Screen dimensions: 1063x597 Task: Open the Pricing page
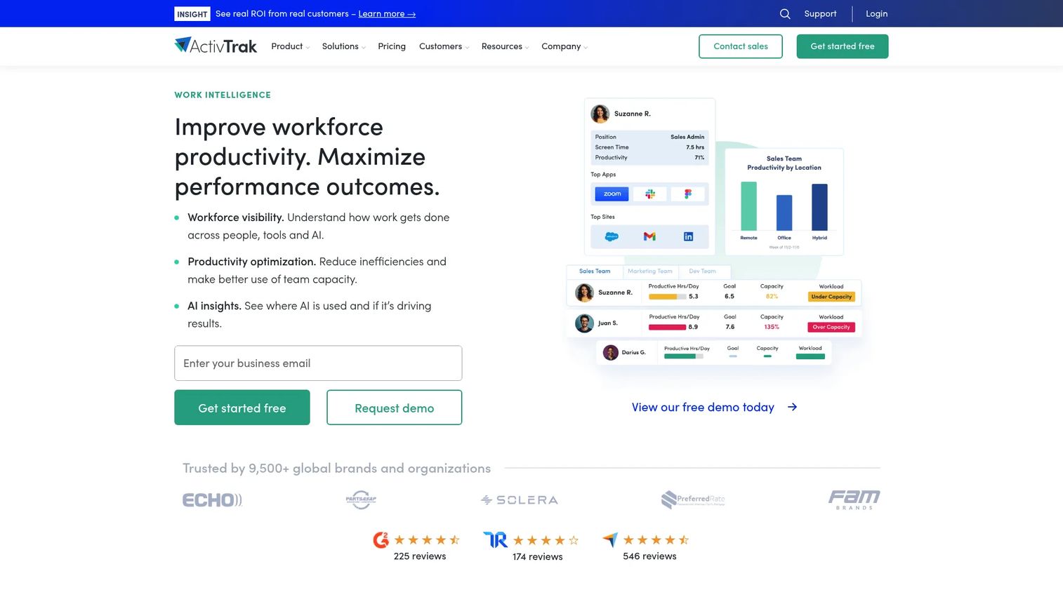coord(392,46)
